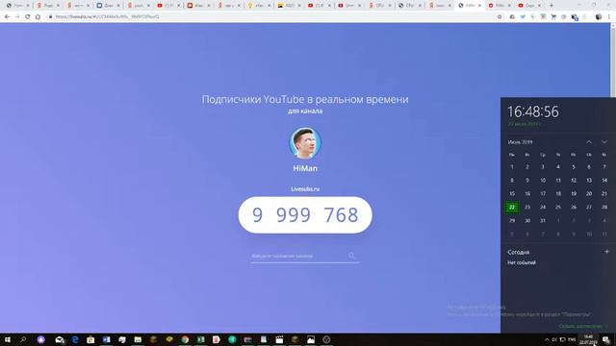This screenshot has height=346, width=616.
Task: Select July 28 in the calendar
Action: tap(604, 208)
